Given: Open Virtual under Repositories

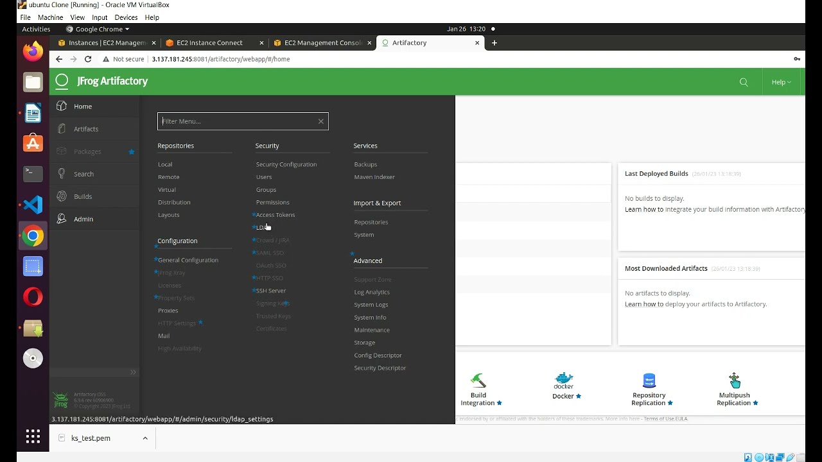Looking at the screenshot, I should 167,190.
